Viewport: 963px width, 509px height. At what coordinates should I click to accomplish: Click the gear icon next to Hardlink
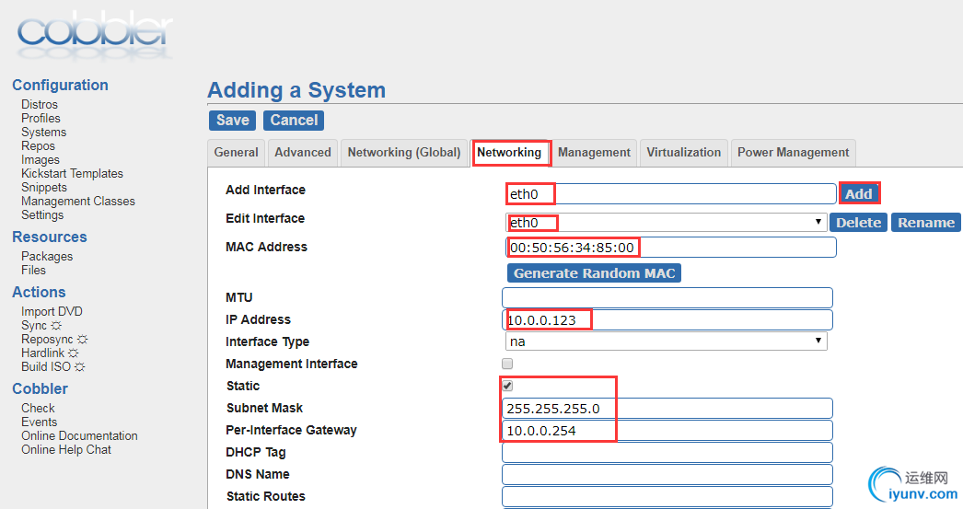pos(73,353)
